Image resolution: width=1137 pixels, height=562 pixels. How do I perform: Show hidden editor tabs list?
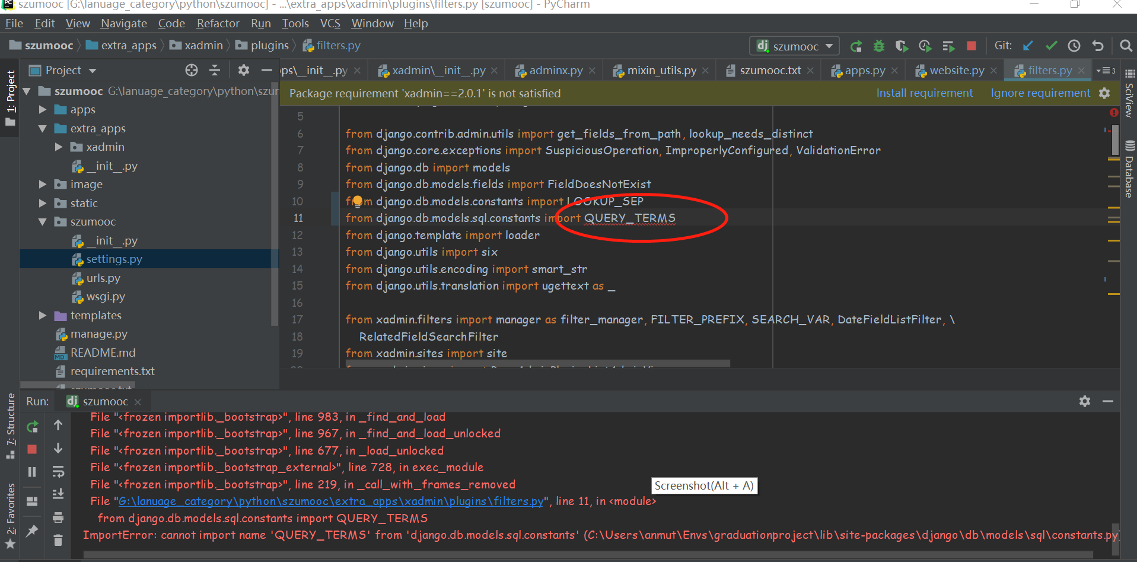coord(1106,70)
